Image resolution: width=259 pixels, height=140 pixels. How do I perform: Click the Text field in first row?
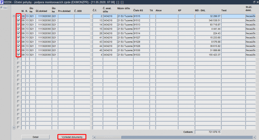[x=233, y=16]
